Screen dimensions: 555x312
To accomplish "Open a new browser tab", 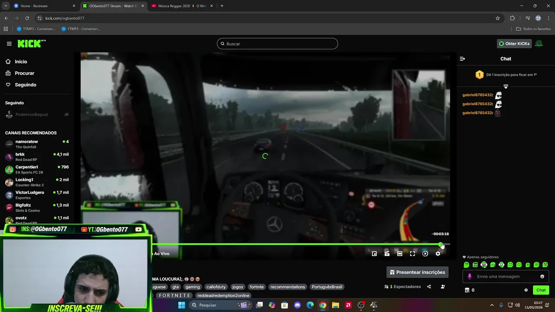I will [222, 6].
